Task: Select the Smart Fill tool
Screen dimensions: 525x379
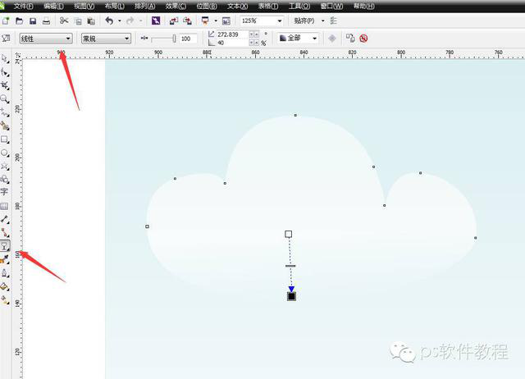Action: click(5, 126)
